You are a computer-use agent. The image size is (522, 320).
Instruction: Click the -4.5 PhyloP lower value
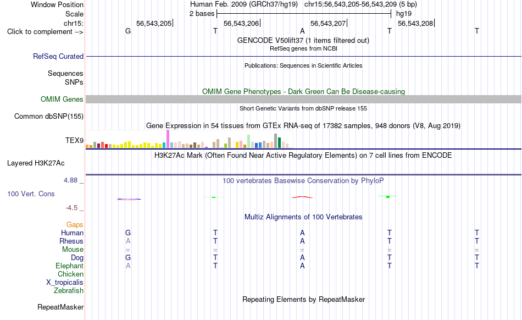(x=71, y=208)
